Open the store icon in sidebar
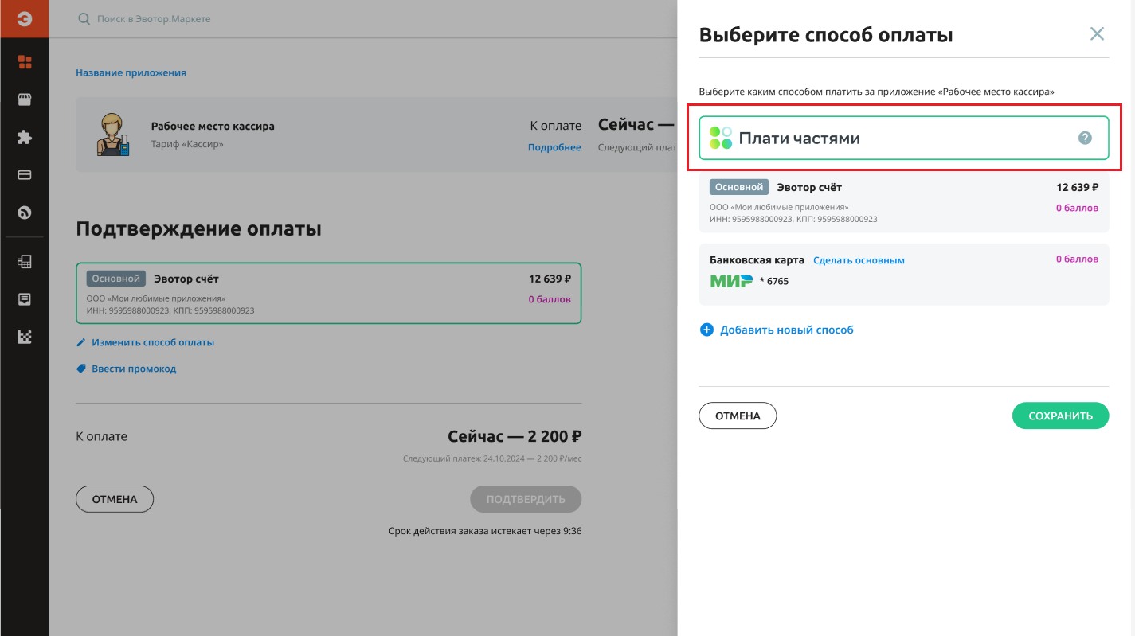This screenshot has height=636, width=1135. (x=25, y=99)
